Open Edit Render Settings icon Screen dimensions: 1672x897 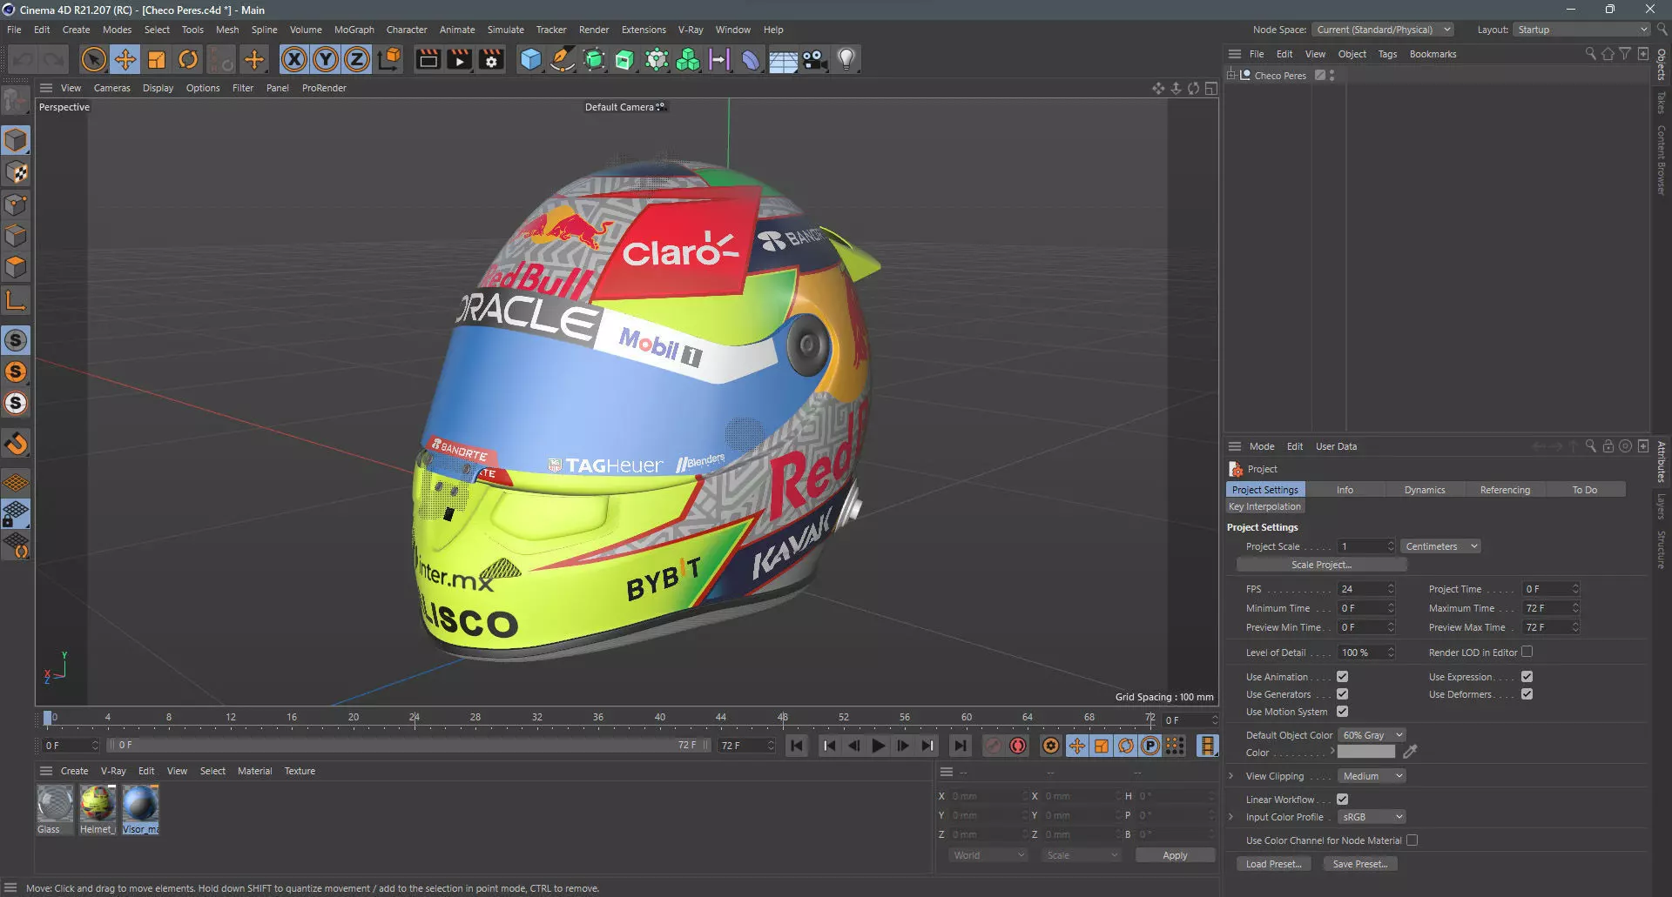[x=491, y=59]
